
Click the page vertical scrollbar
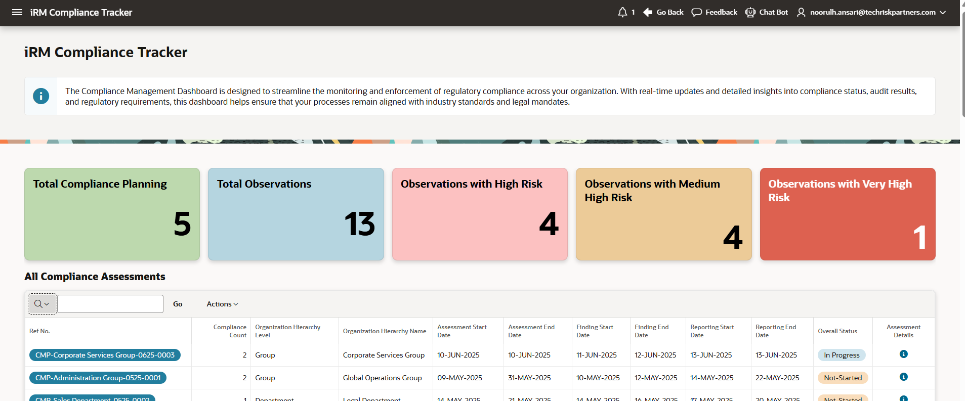click(962, 63)
